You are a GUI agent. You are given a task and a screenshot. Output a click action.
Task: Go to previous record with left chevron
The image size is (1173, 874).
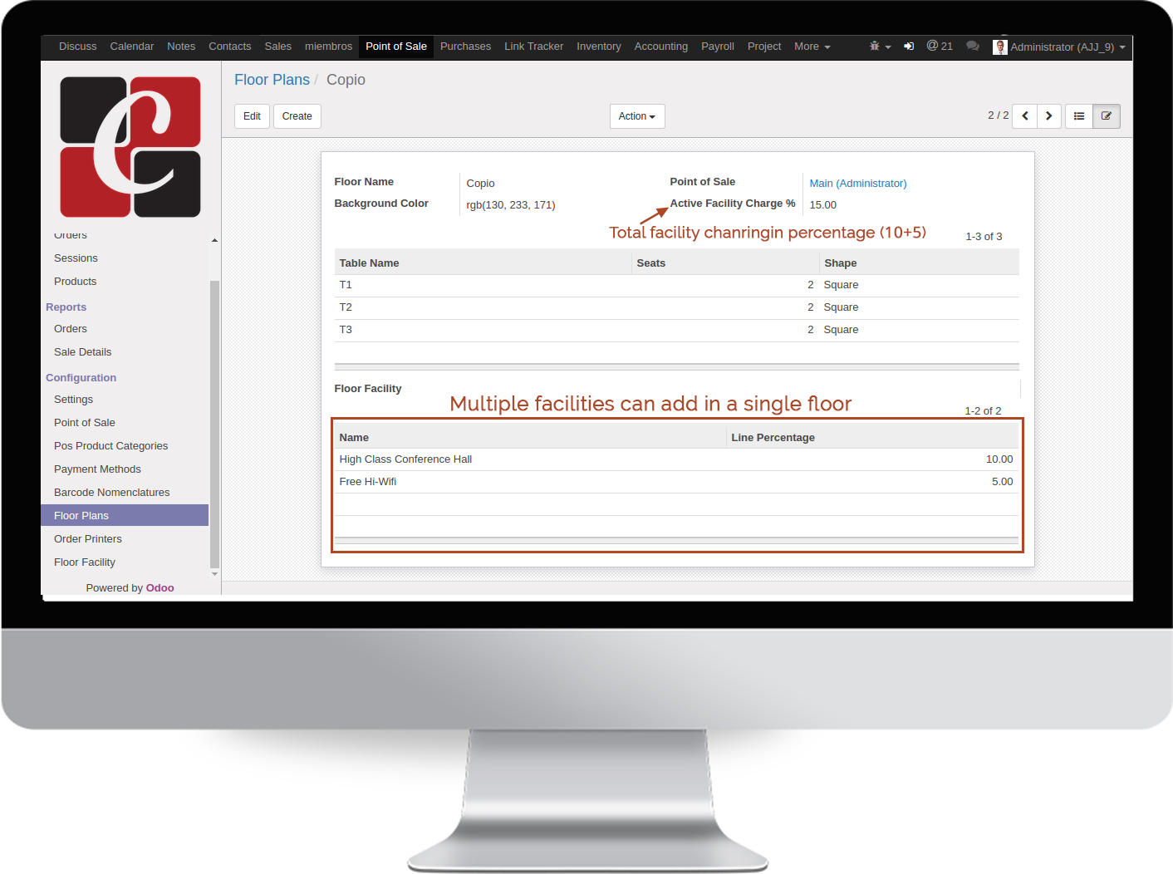pyautogui.click(x=1025, y=116)
